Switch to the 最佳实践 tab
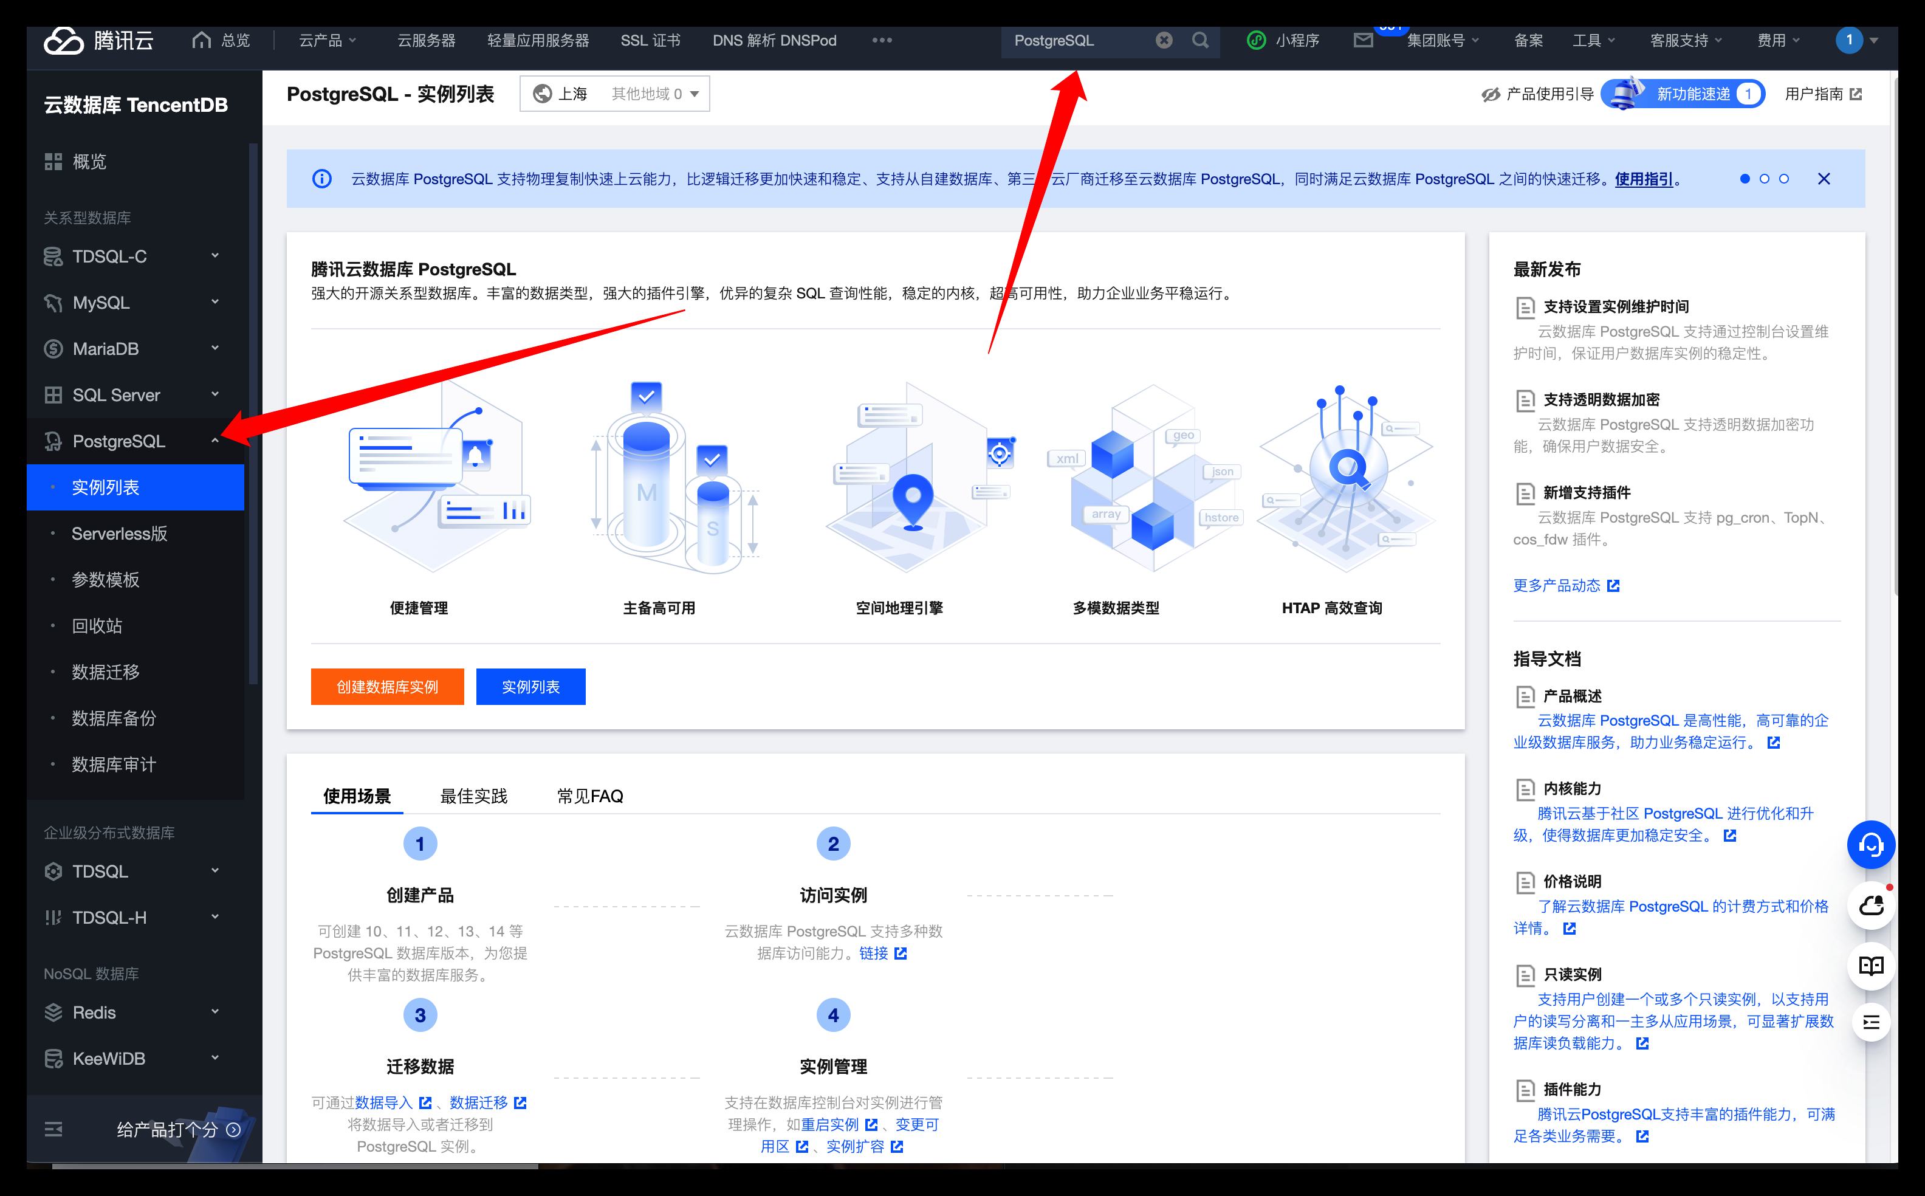The width and height of the screenshot is (1925, 1196). coord(474,796)
